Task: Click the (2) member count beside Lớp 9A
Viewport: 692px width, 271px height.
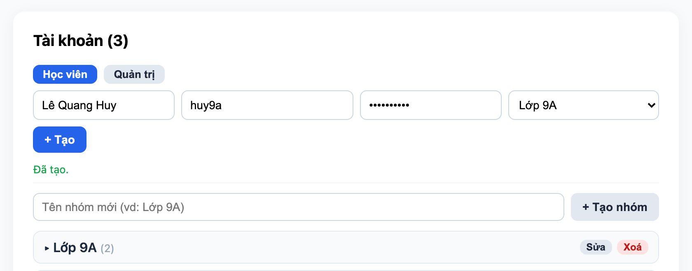Action: coord(107,248)
